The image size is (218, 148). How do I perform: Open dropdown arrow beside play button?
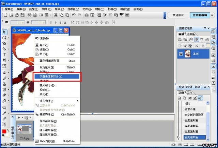[x=22, y=118]
